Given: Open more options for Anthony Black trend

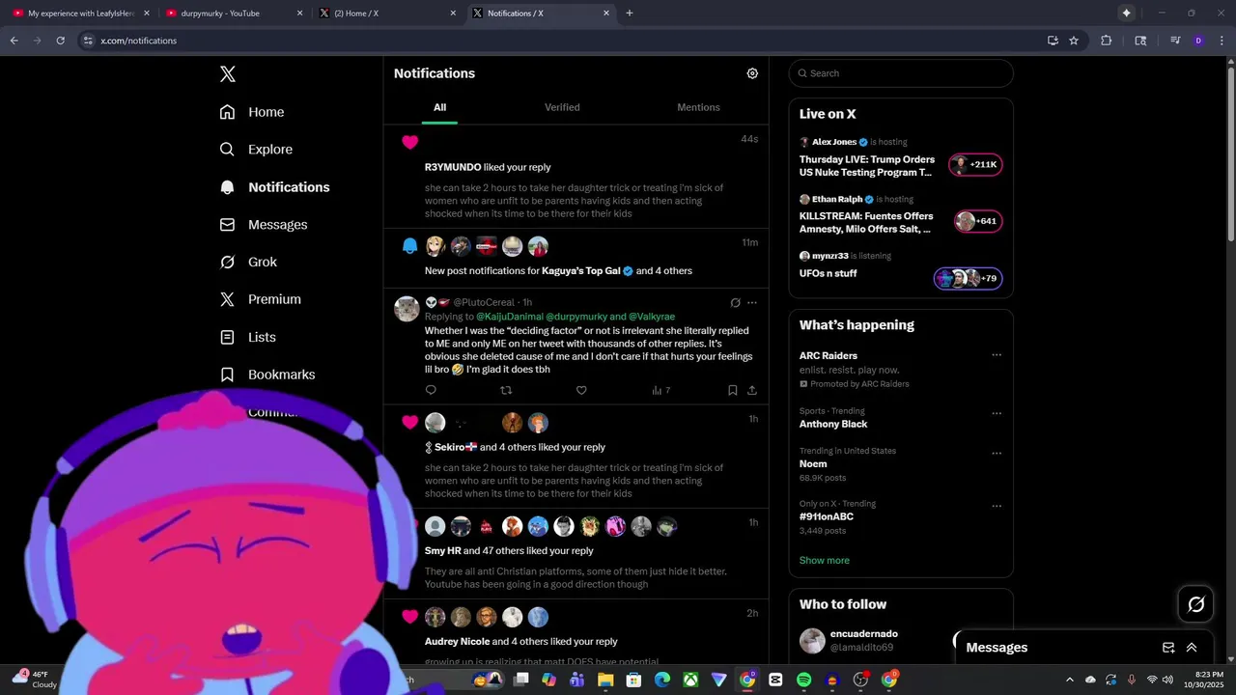Looking at the screenshot, I should 997,413.
